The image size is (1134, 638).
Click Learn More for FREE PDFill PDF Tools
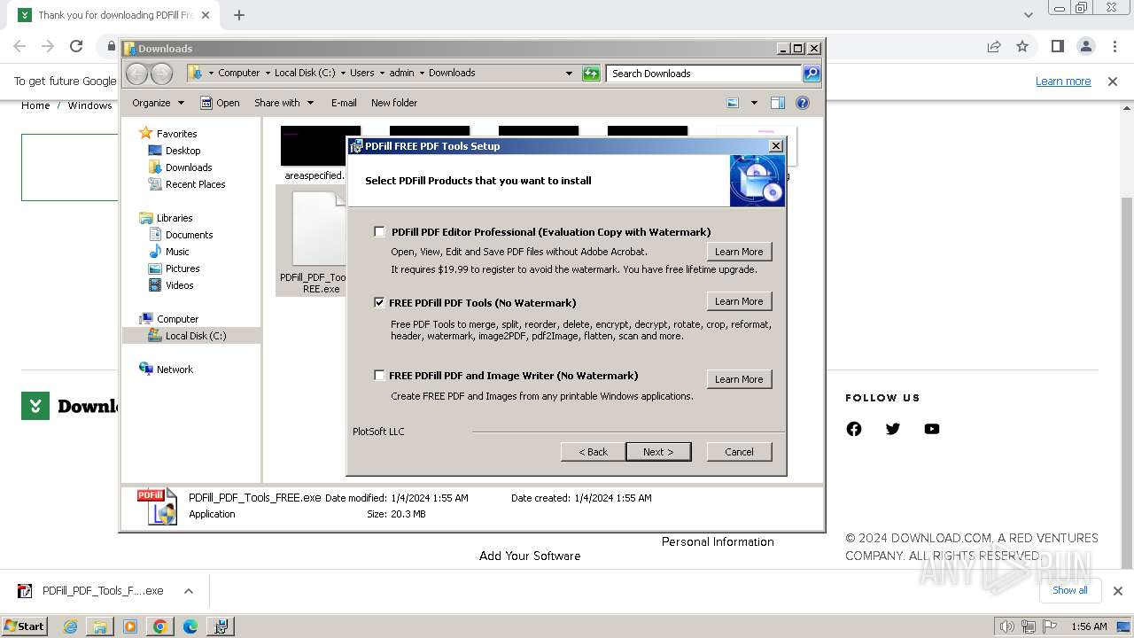click(739, 301)
